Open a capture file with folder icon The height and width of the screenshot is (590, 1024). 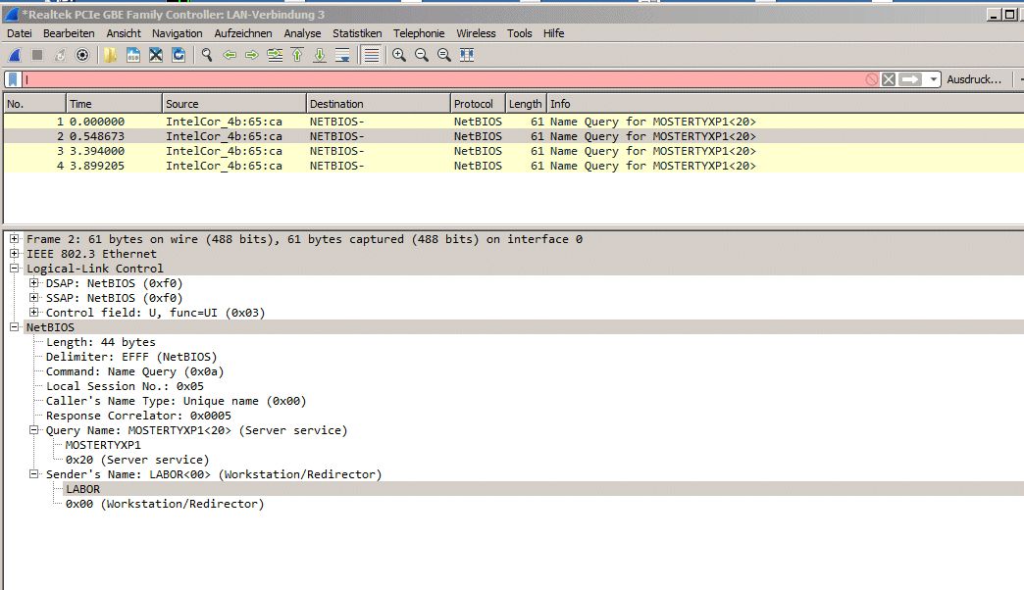[111, 55]
